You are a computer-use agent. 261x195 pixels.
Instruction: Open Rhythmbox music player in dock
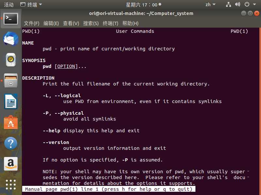tap(11, 60)
